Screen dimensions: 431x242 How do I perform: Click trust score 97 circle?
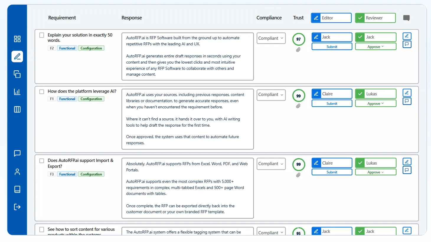click(298, 39)
